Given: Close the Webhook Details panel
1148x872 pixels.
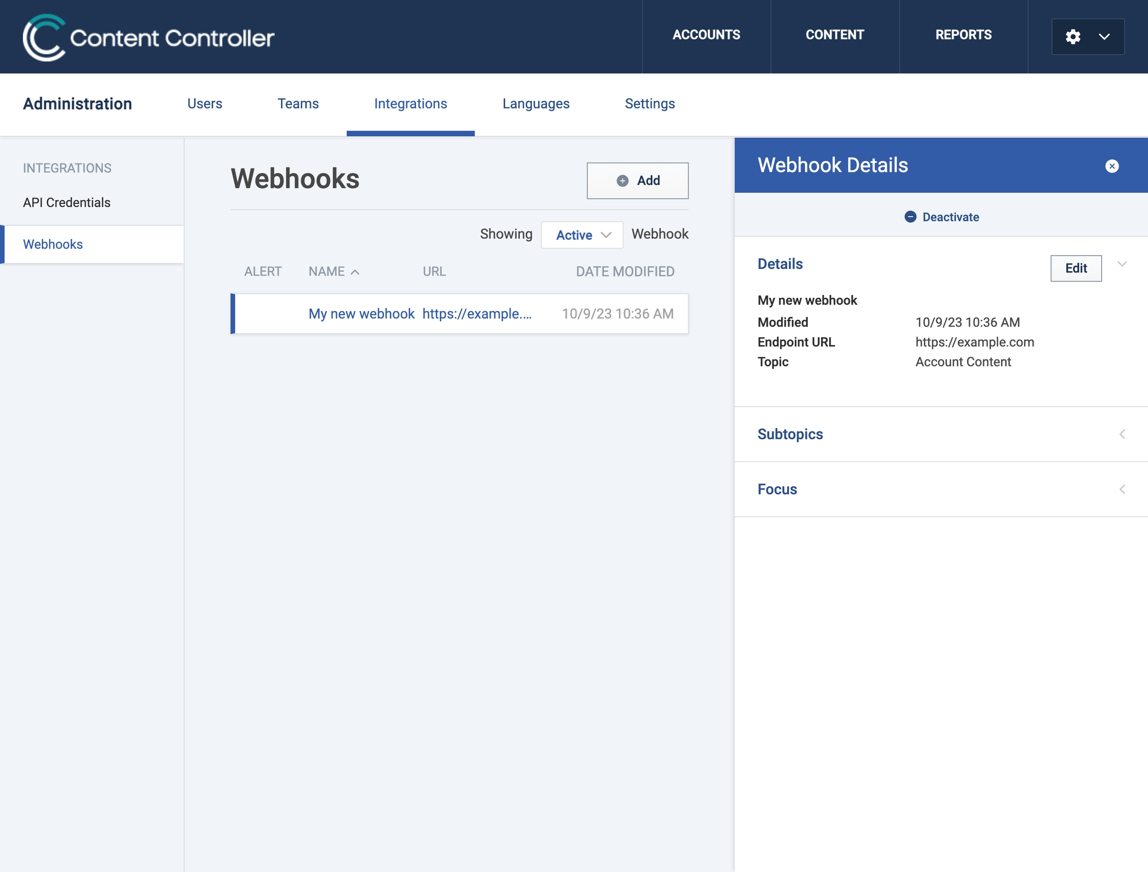Looking at the screenshot, I should (x=1112, y=165).
